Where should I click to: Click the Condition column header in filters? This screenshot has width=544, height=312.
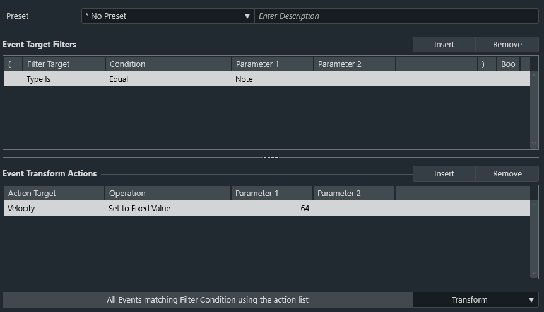[167, 64]
